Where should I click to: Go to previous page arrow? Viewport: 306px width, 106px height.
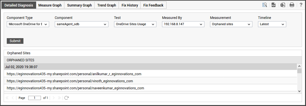[x=13, y=98]
